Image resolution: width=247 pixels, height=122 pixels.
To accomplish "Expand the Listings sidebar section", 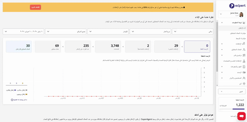I will click(x=222, y=44).
